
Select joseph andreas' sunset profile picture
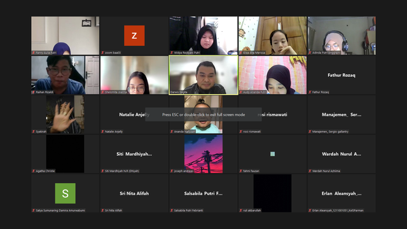point(203,154)
